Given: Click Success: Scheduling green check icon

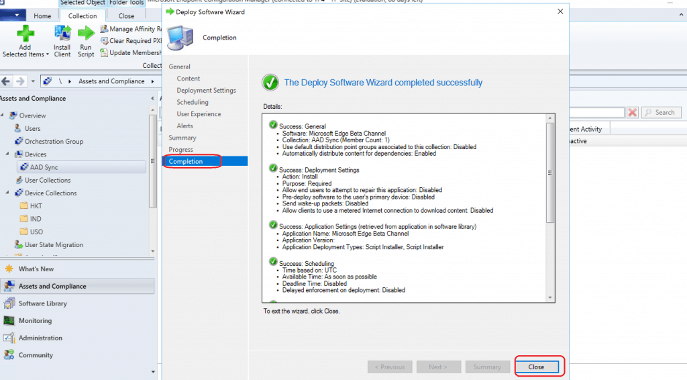Looking at the screenshot, I should (x=273, y=262).
